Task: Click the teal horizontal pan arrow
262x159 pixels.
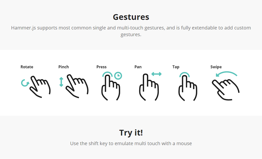Action: 156,74
